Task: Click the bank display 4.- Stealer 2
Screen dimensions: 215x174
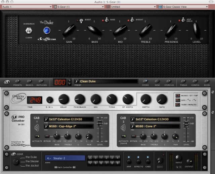Action: coord(65,158)
